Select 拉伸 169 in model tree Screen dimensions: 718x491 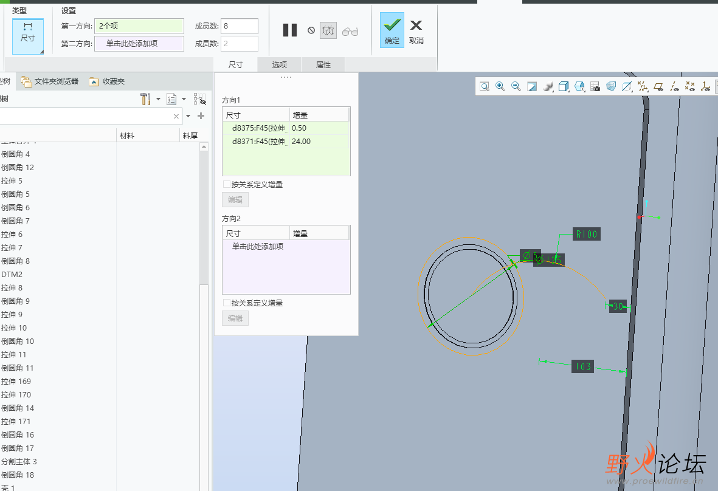click(16, 381)
